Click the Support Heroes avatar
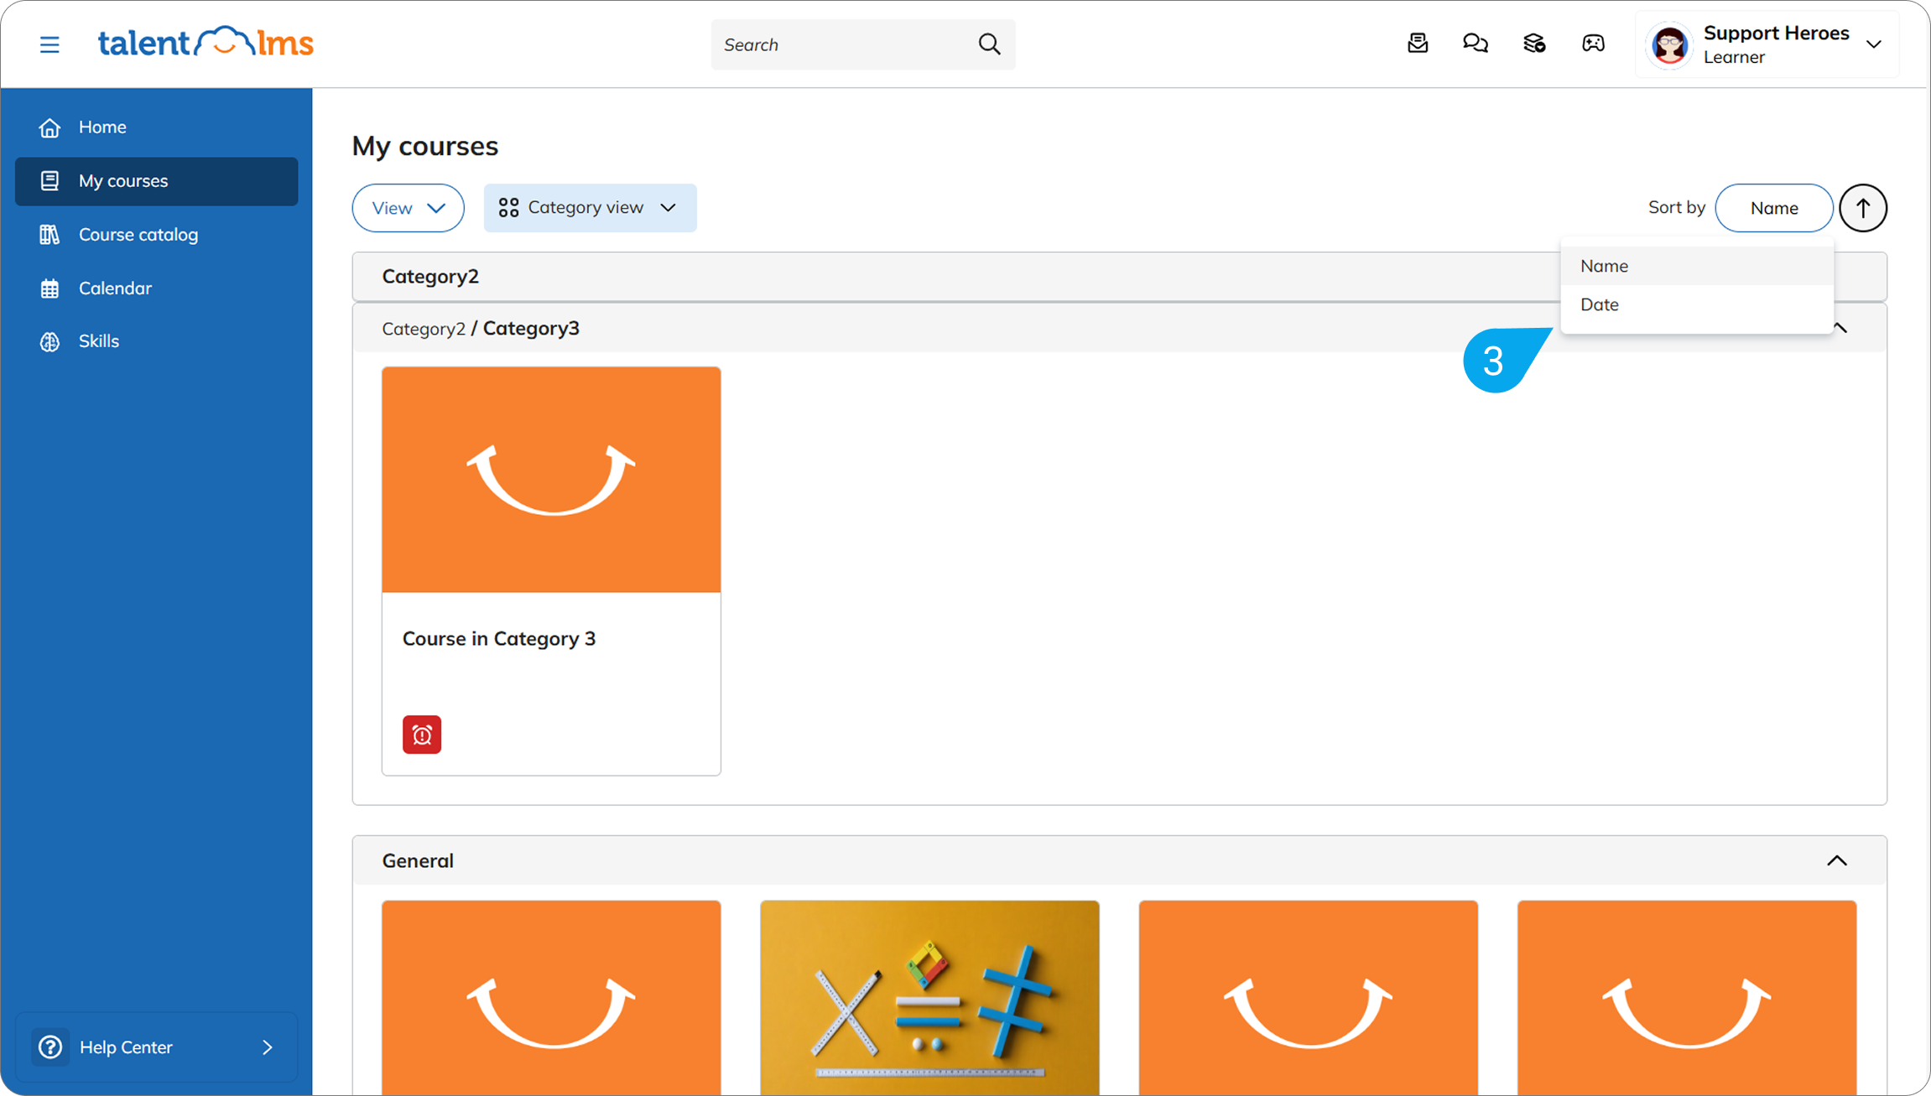This screenshot has width=1931, height=1096. (1669, 44)
